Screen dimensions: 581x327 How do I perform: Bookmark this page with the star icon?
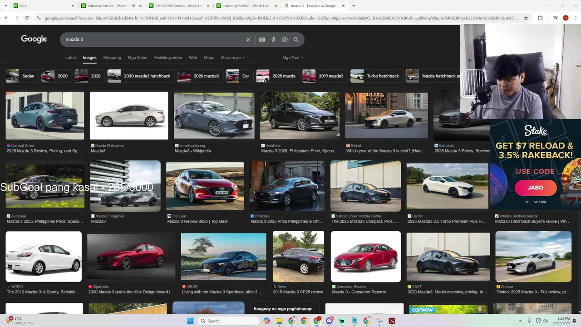(x=526, y=18)
